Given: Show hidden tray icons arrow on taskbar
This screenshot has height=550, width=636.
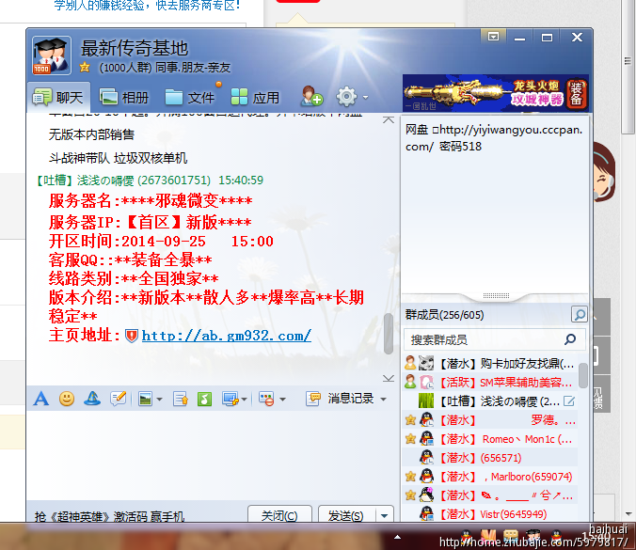Looking at the screenshot, I should 397,537.
